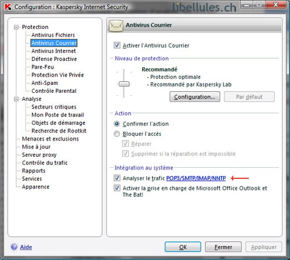Open Recherche de Rootkit item
Screen dimensions: 290x260
click(x=59, y=131)
